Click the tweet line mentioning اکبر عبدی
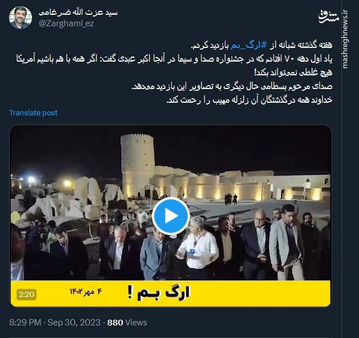Viewport: 359px width, 338px height. 174,59
